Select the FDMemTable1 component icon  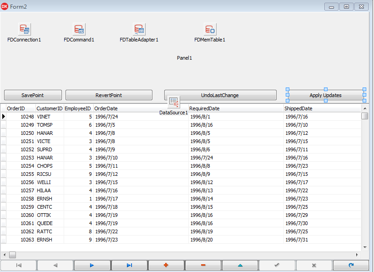point(209,28)
